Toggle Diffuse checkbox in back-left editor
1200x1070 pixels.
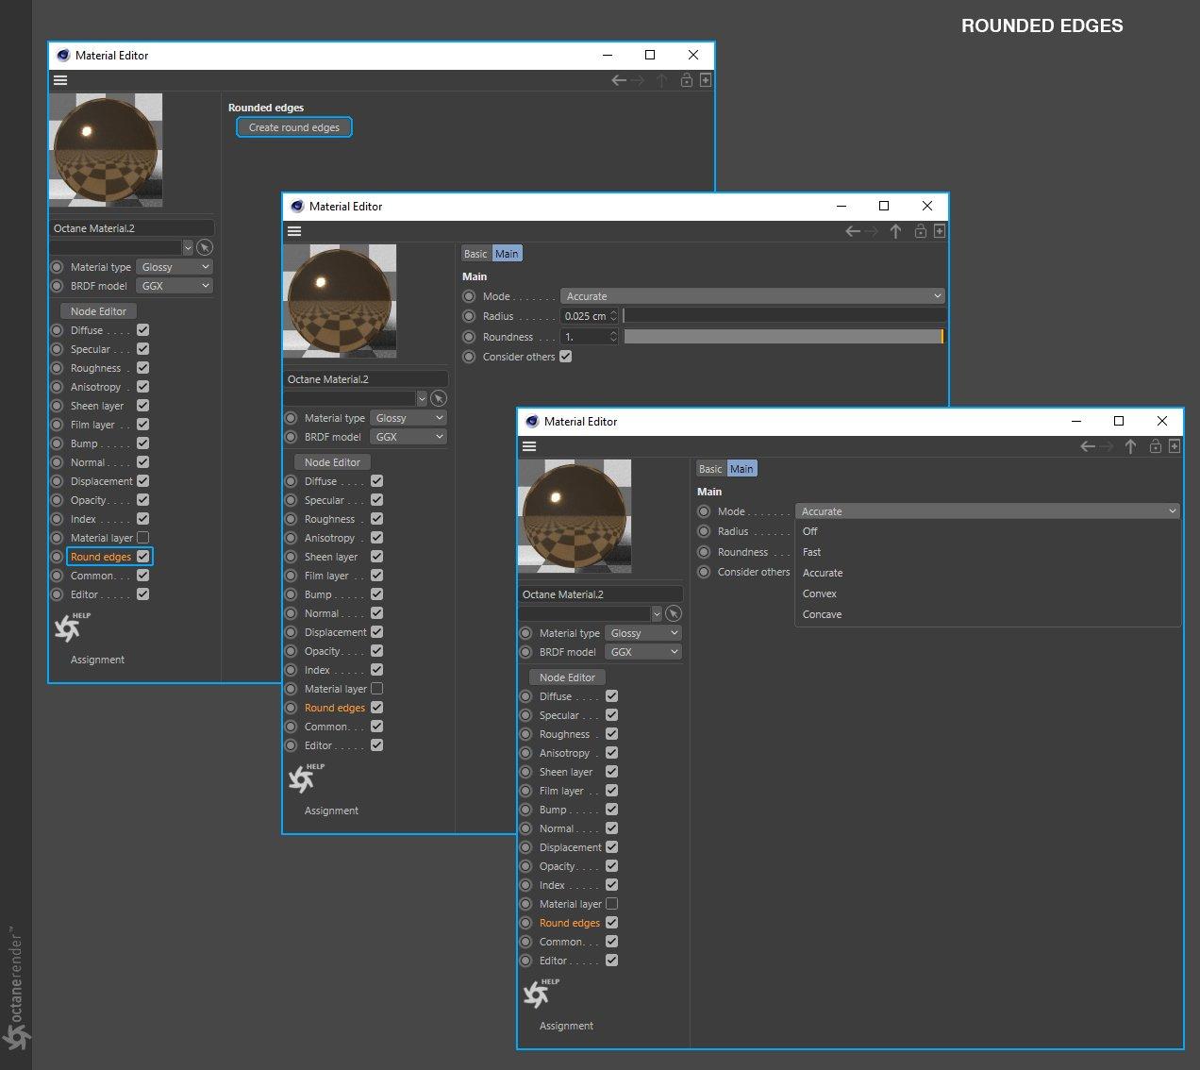coord(143,330)
